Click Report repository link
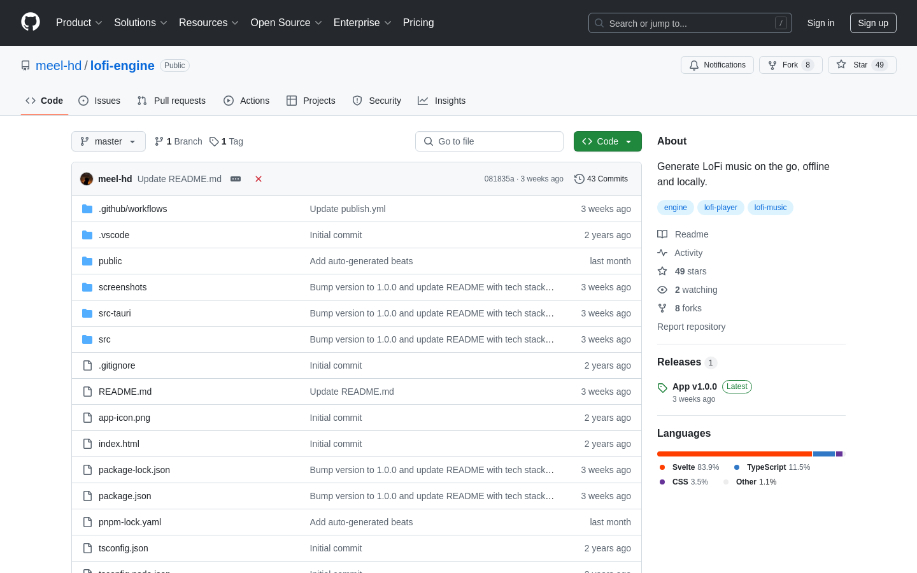The height and width of the screenshot is (573, 917). click(691, 327)
